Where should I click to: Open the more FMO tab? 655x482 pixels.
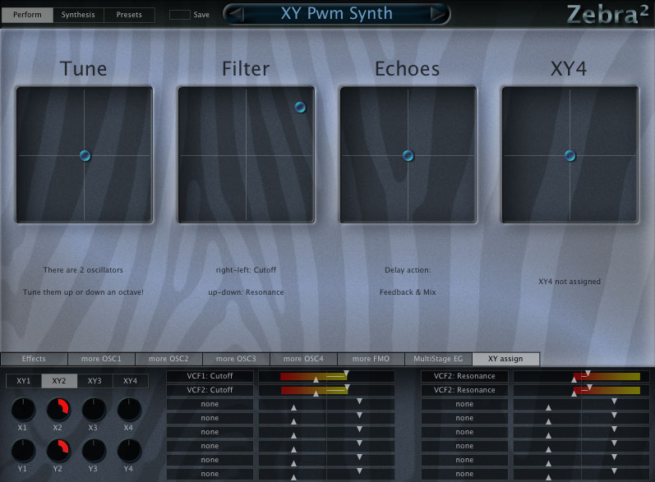pyautogui.click(x=371, y=359)
